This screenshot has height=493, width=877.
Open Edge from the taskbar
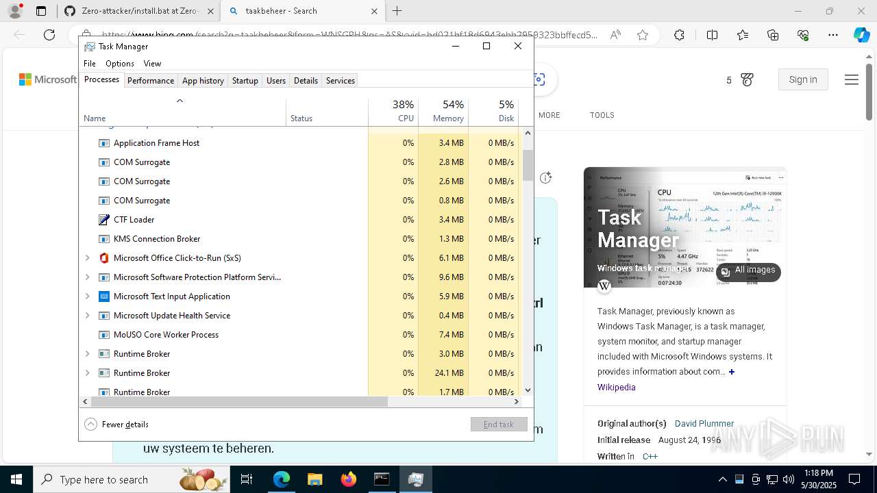282,479
